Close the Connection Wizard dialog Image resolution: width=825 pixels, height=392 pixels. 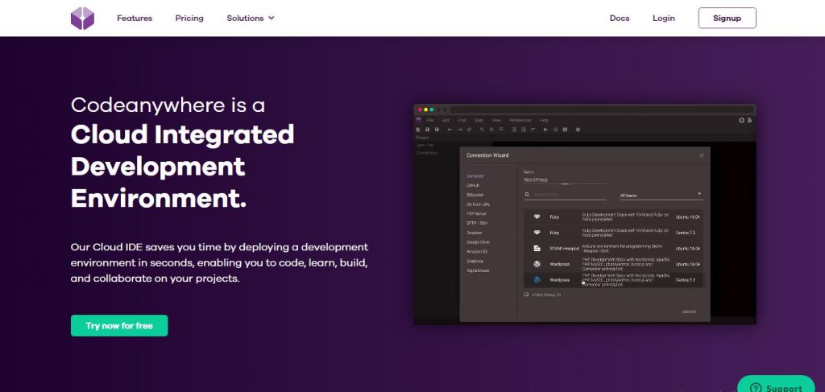pos(702,155)
